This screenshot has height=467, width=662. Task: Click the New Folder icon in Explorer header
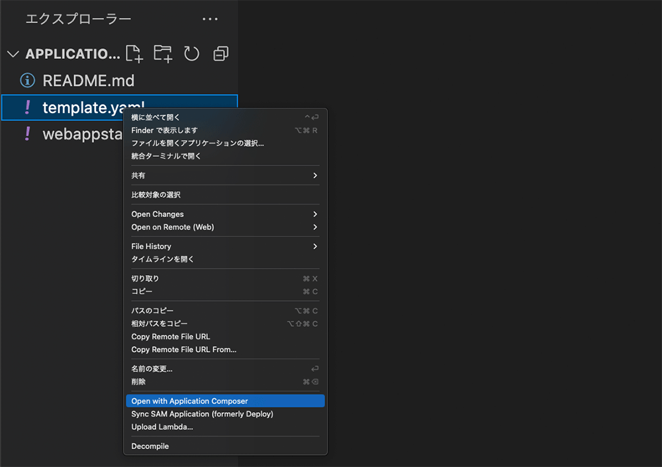point(163,54)
